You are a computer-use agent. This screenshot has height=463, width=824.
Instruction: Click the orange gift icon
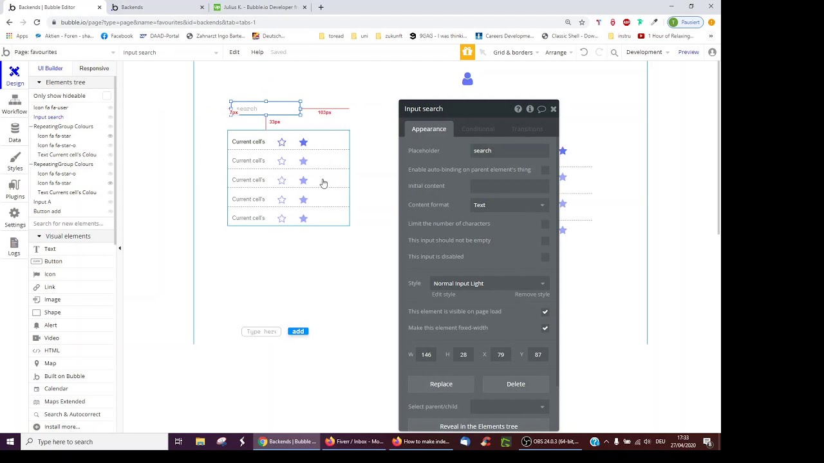coord(467,52)
